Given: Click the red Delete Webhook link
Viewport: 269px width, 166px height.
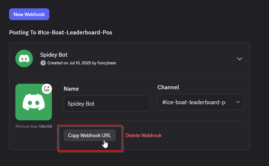Looking at the screenshot, I should tap(144, 135).
